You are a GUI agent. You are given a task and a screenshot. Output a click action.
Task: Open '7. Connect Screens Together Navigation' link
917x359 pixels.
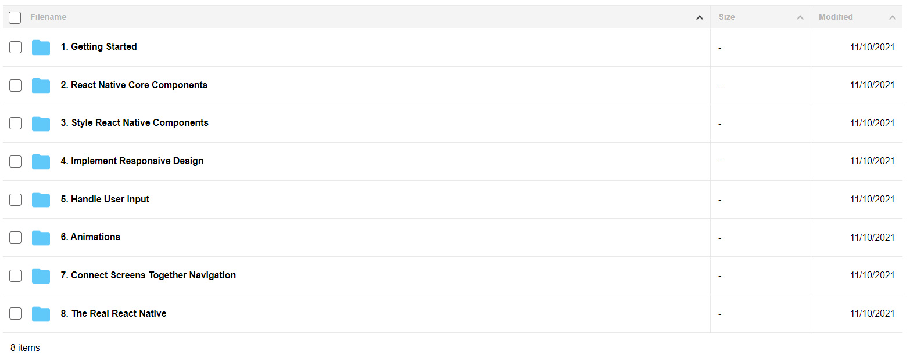[148, 275]
